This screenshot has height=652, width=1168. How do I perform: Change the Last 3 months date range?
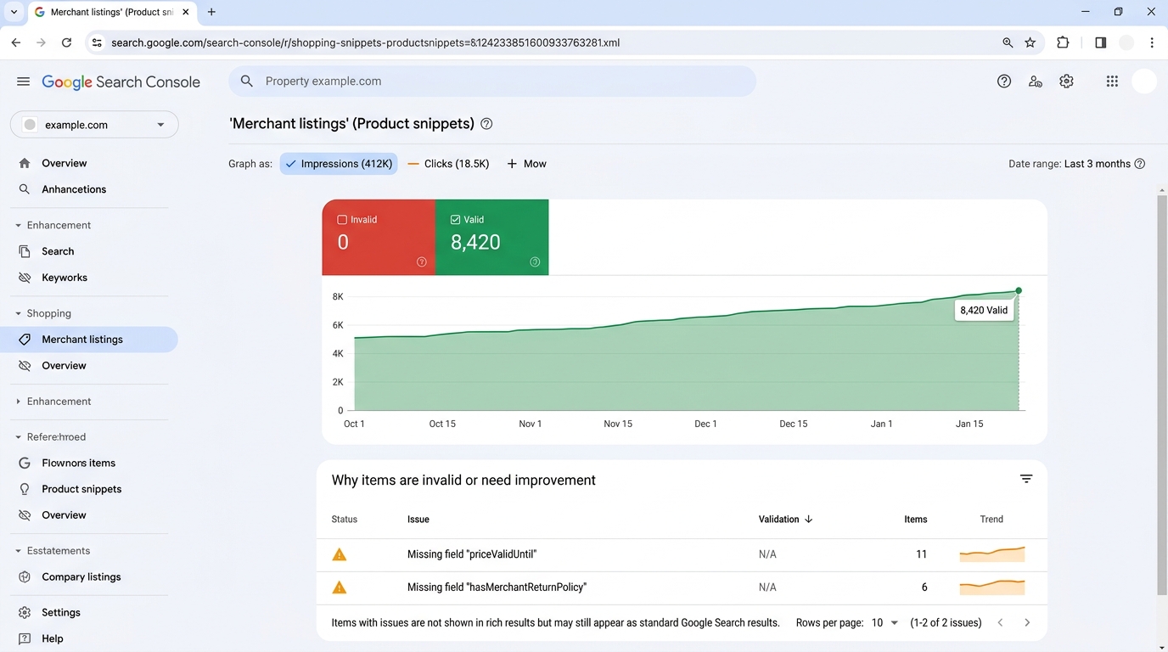click(x=1098, y=164)
